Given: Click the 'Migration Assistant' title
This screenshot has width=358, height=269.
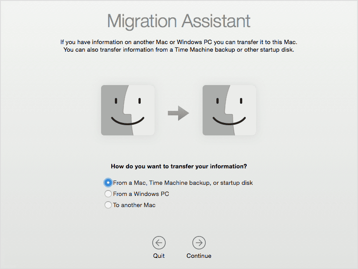Looking at the screenshot, I should click(x=179, y=21).
